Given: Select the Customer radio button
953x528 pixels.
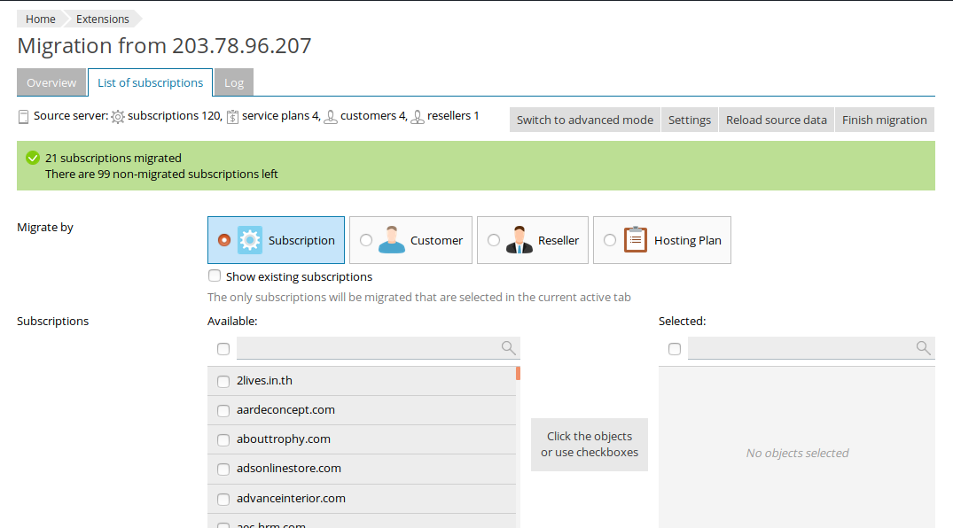Looking at the screenshot, I should tap(366, 240).
